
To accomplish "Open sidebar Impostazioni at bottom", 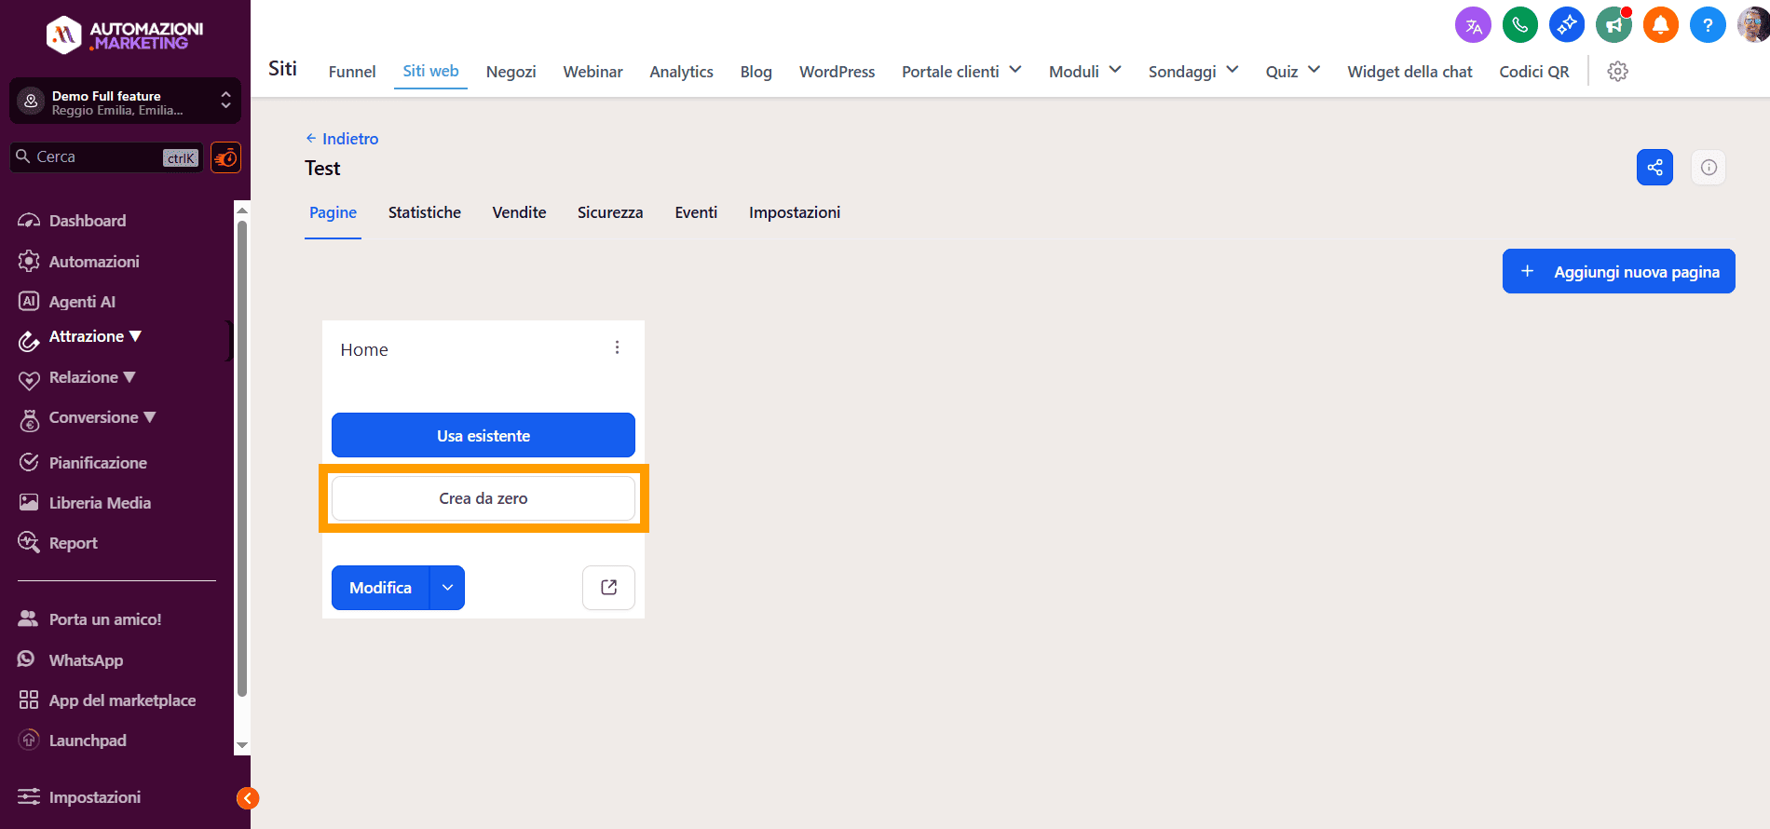I will click(95, 797).
